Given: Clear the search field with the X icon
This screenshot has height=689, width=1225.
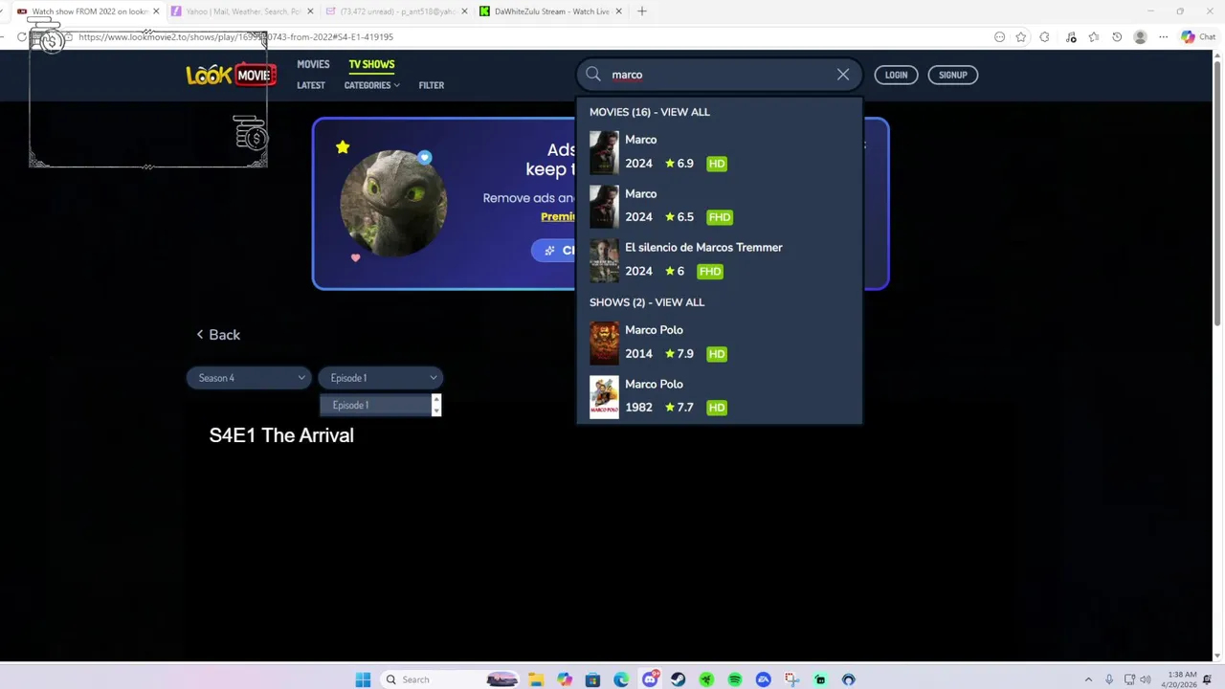Looking at the screenshot, I should pos(843,75).
